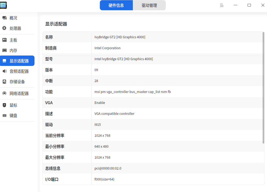
Task: Open the hamburger main menu
Action: [x=222, y=5]
